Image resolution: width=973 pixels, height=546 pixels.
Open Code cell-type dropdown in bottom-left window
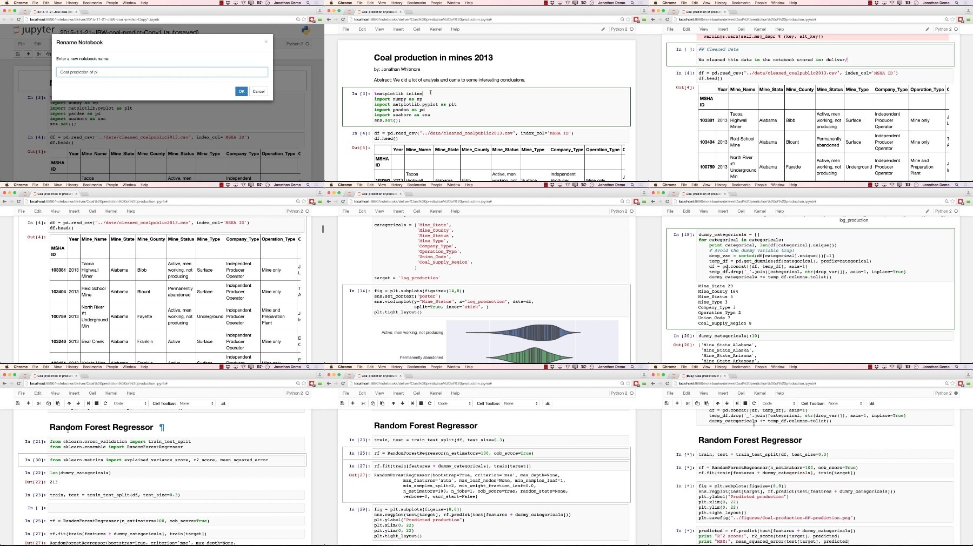click(130, 403)
